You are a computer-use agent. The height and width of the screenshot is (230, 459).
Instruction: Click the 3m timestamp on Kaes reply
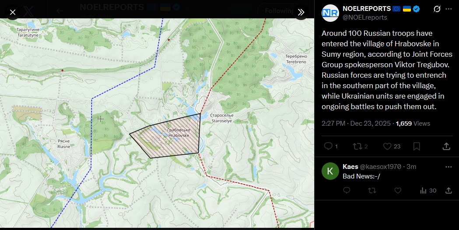click(x=411, y=167)
